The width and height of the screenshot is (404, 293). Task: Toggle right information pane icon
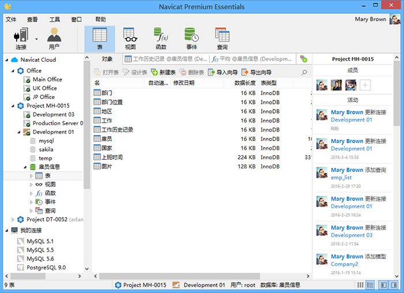coord(394,285)
